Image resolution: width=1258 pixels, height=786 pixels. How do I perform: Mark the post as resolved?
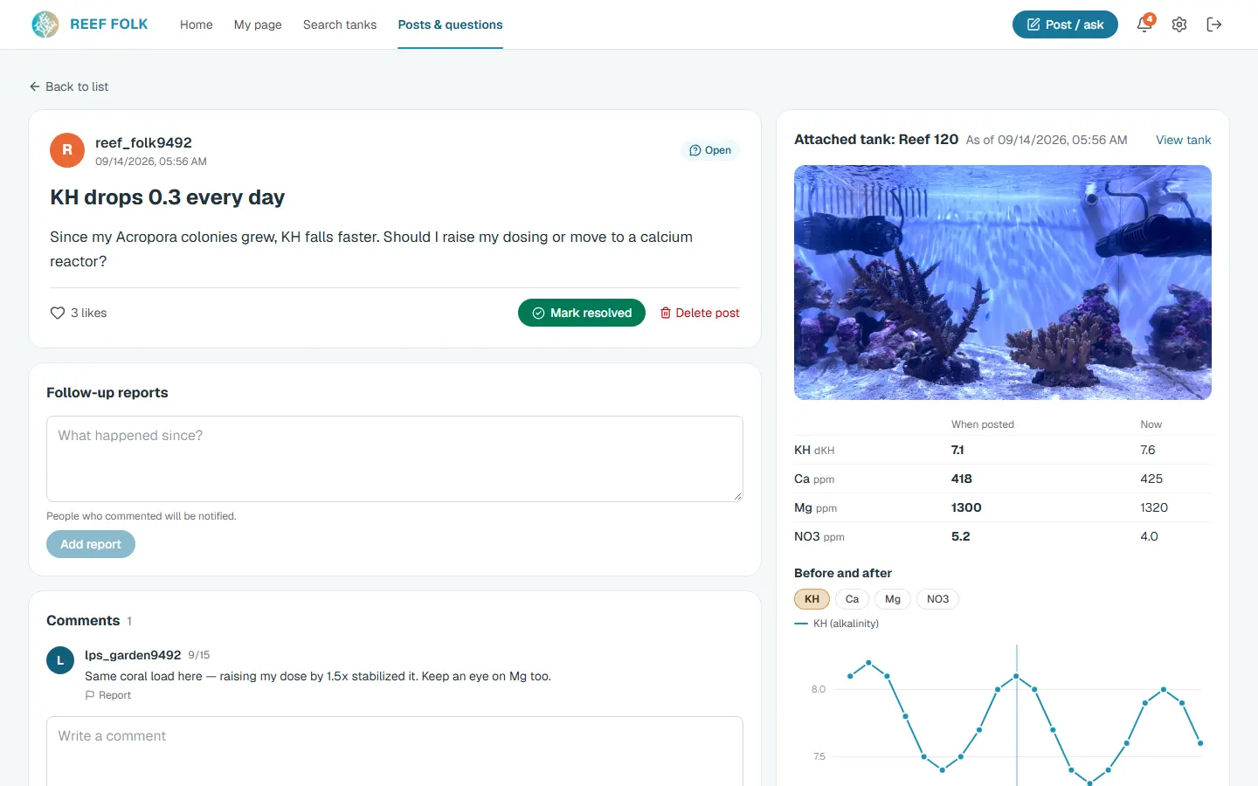(x=582, y=313)
